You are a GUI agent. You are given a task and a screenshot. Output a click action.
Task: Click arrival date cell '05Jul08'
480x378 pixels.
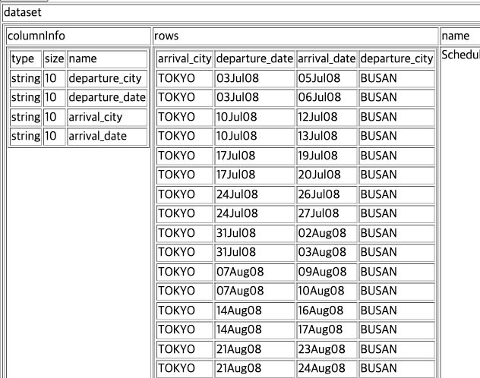pos(327,79)
